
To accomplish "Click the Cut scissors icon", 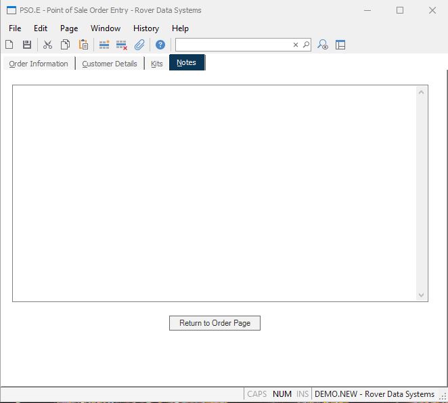I will 47,45.
